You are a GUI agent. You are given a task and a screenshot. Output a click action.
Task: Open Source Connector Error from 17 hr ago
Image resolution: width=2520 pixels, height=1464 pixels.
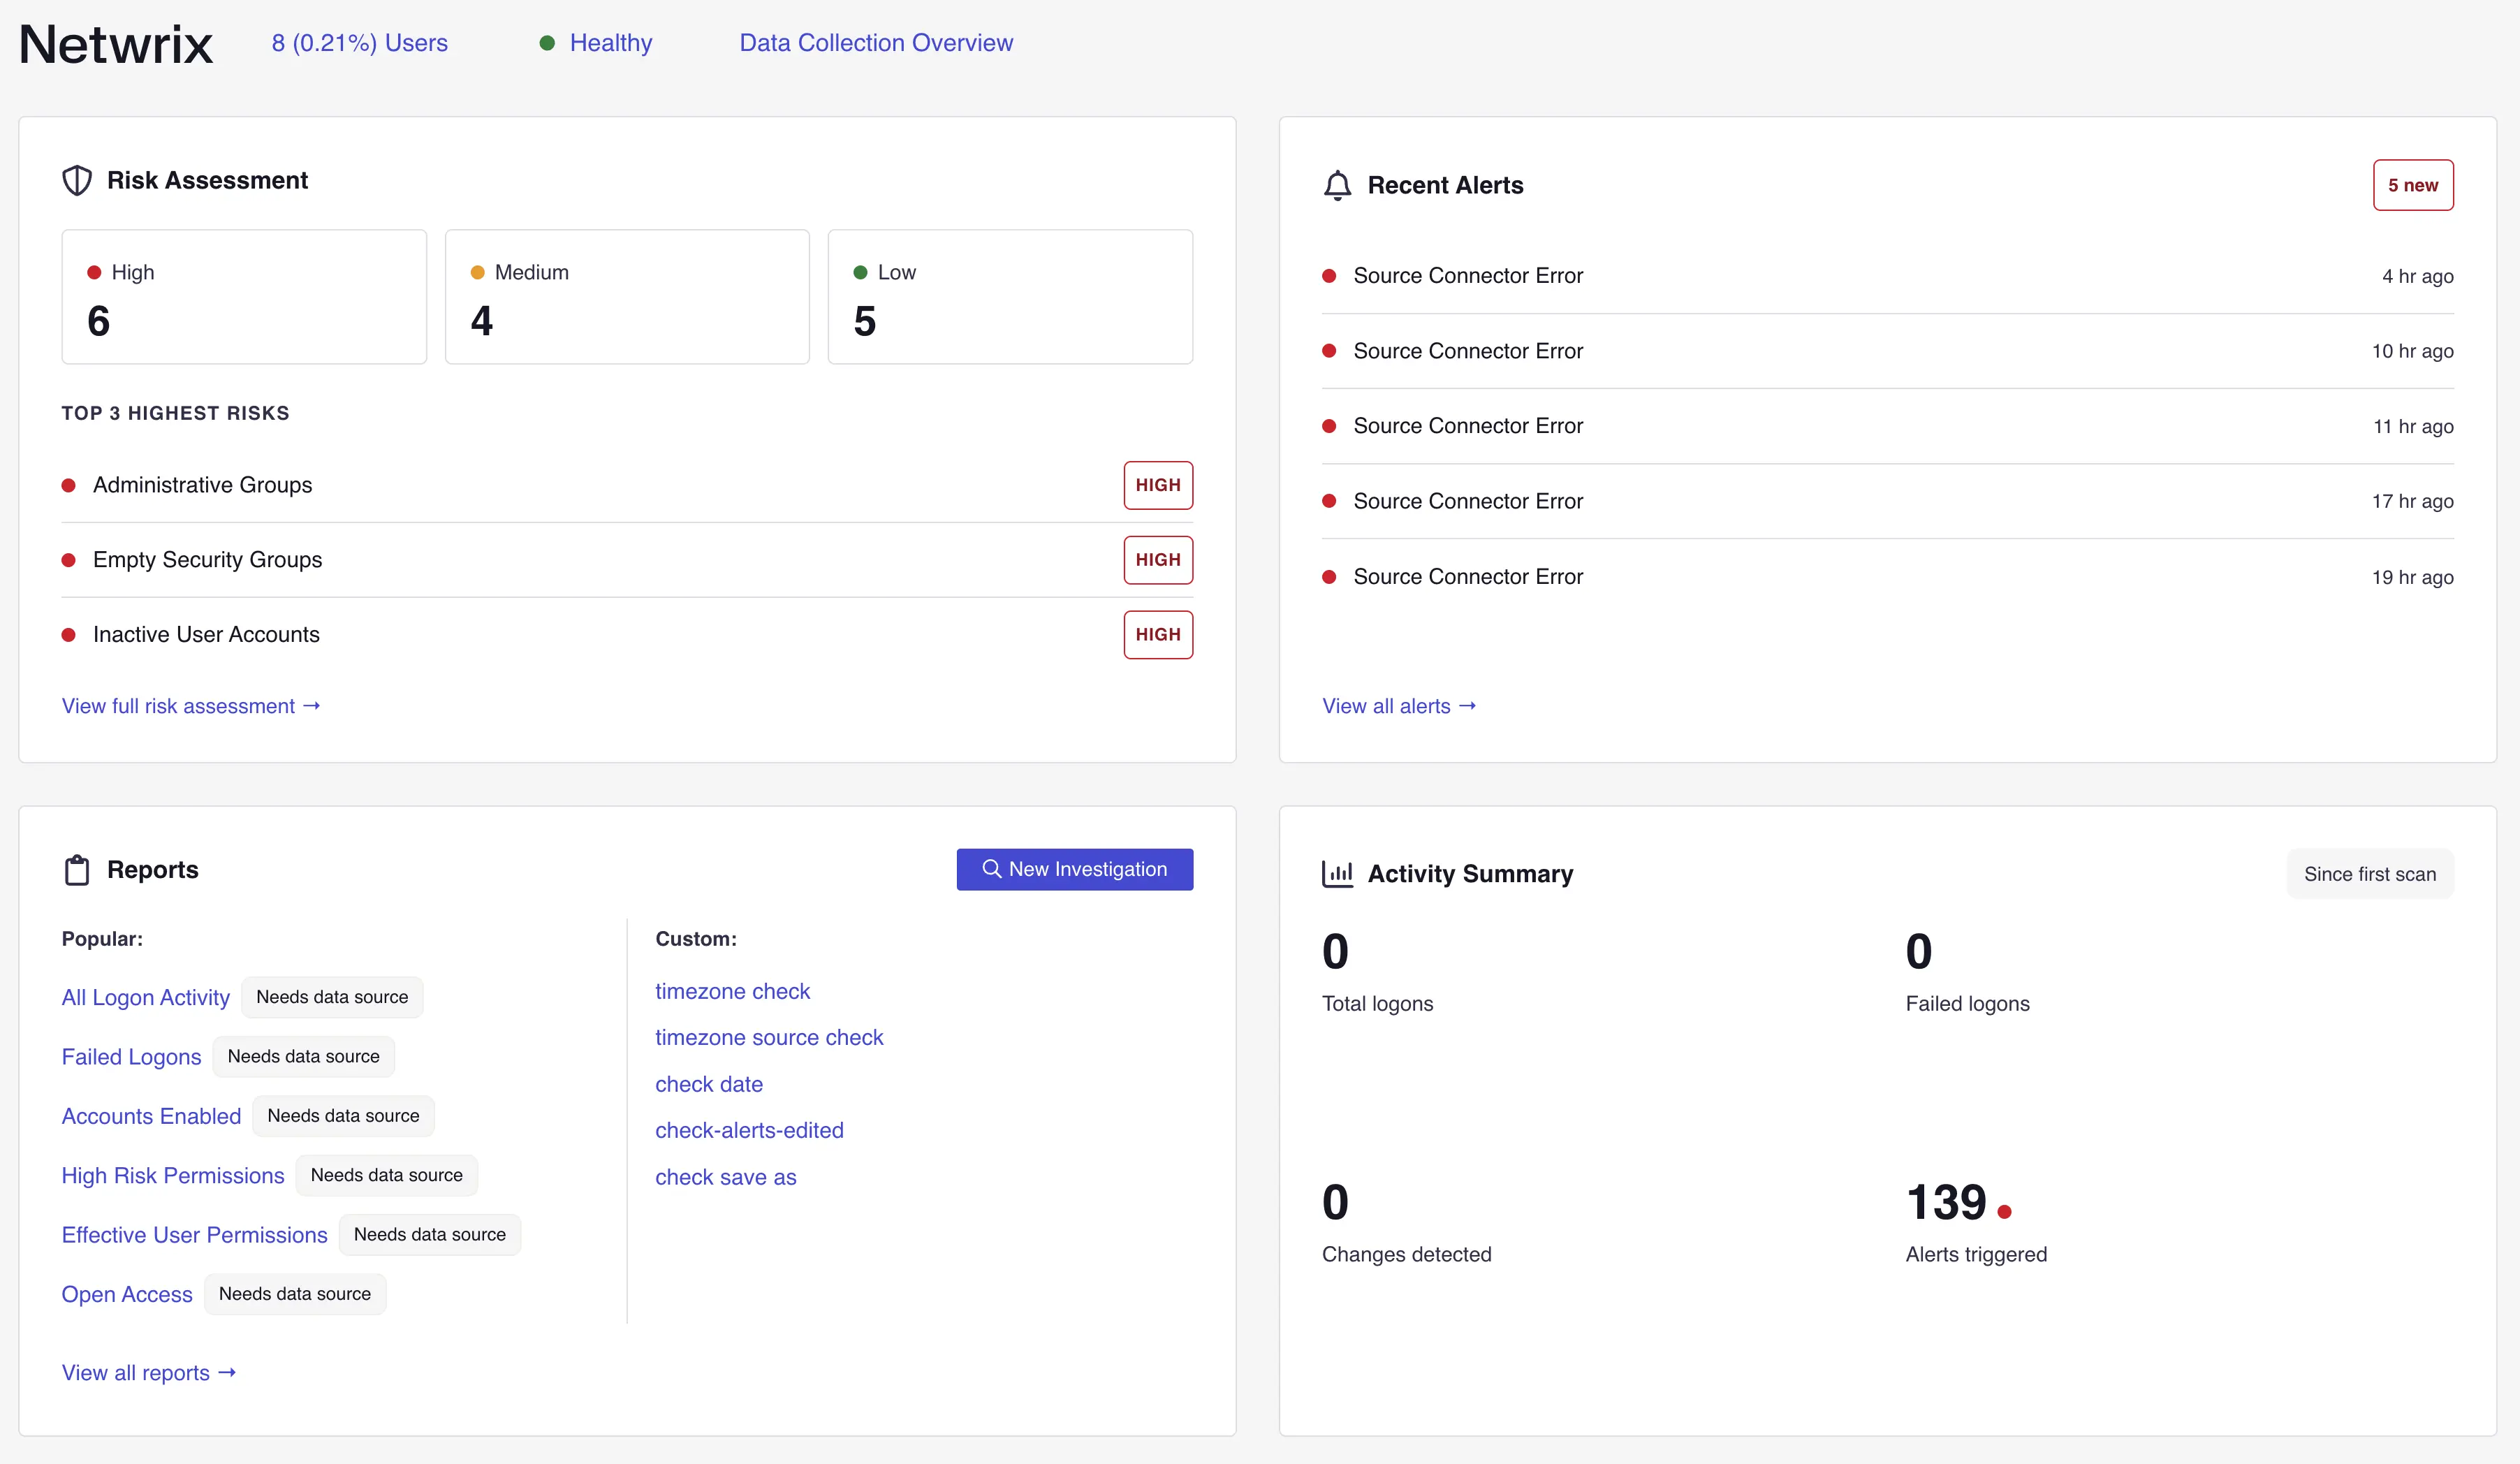click(x=1888, y=501)
